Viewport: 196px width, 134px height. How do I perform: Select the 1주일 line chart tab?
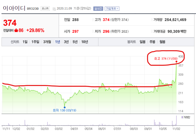(x=35, y=42)
